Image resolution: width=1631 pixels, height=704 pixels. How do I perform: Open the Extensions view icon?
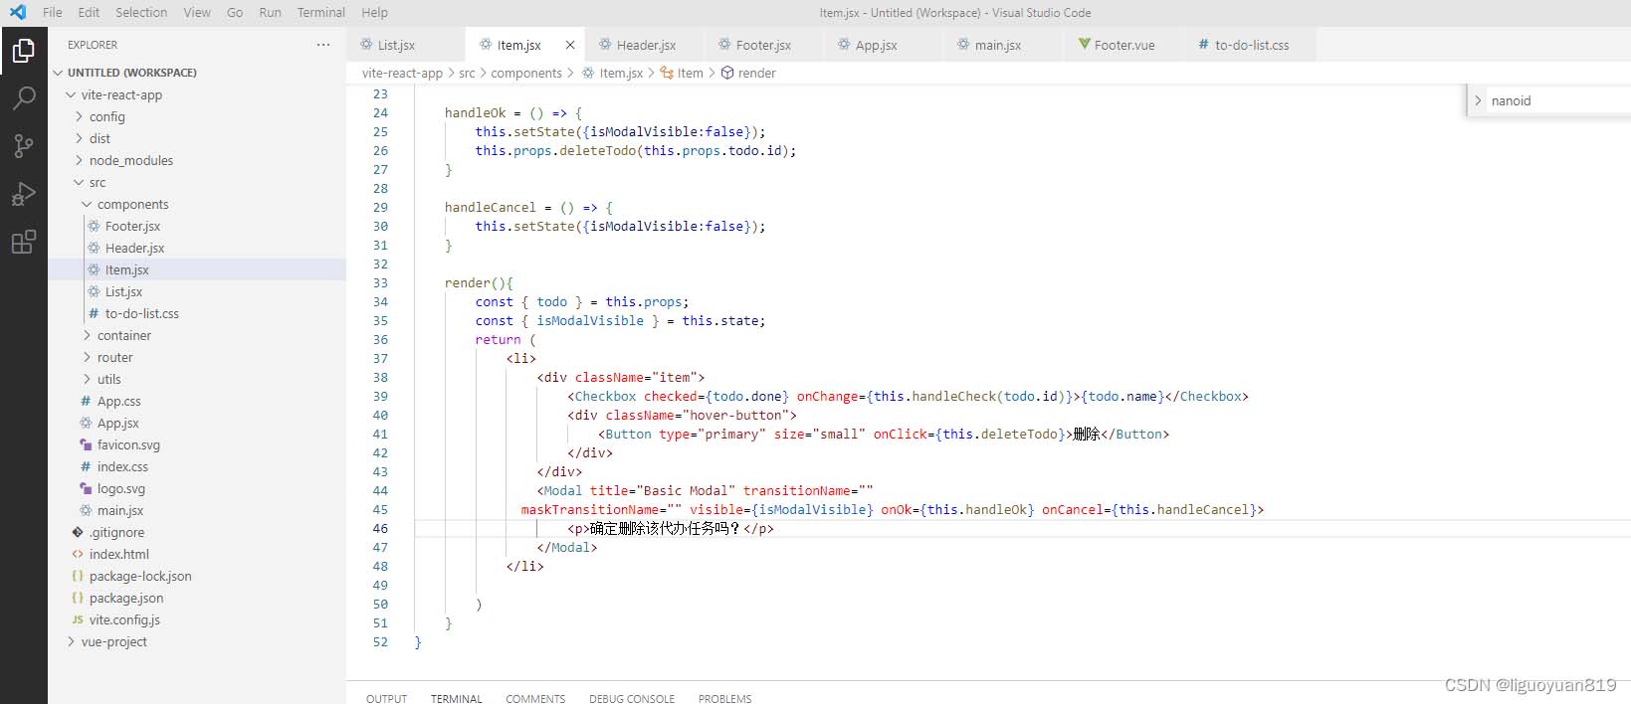pyautogui.click(x=23, y=242)
